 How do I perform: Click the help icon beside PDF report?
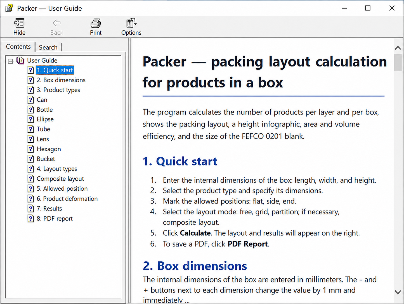click(x=31, y=219)
